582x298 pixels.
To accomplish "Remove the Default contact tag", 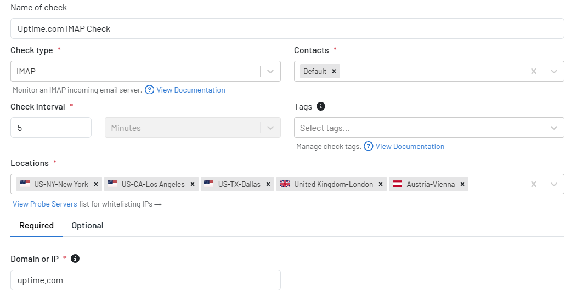I will [x=334, y=72].
